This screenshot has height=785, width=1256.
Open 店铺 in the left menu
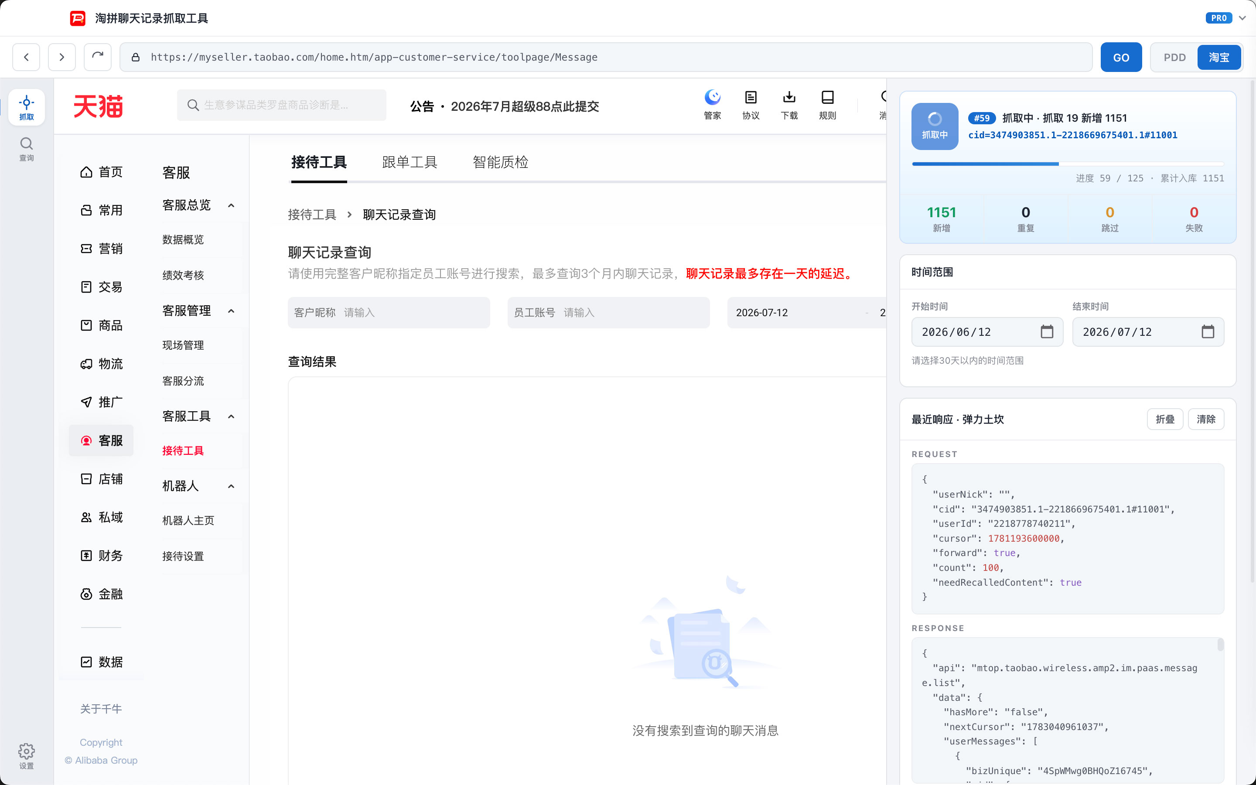coord(101,479)
